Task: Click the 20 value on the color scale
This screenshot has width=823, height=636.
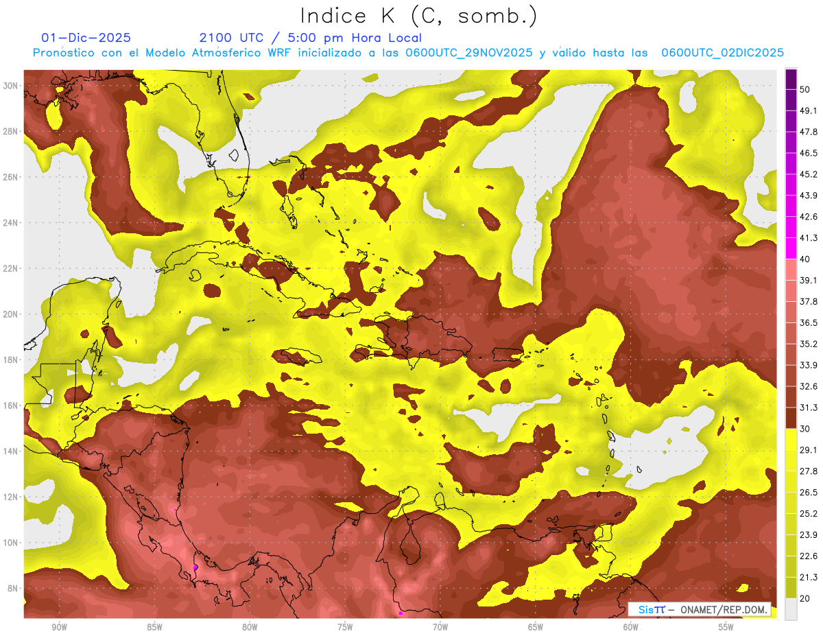Action: coord(806,599)
